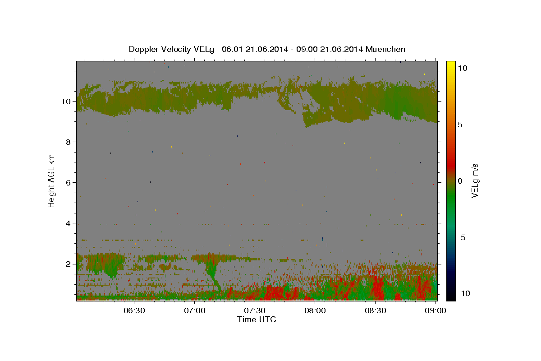Click the 'VELg m/s' colorbar label

pos(474,180)
